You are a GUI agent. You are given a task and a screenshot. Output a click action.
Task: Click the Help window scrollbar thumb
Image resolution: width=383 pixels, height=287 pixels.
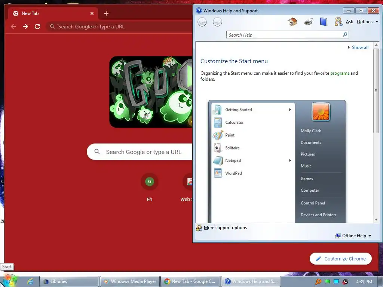pyautogui.click(x=376, y=90)
